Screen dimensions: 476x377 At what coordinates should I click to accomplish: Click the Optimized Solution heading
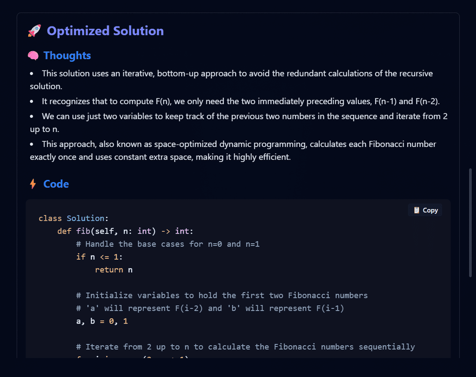pyautogui.click(x=105, y=31)
